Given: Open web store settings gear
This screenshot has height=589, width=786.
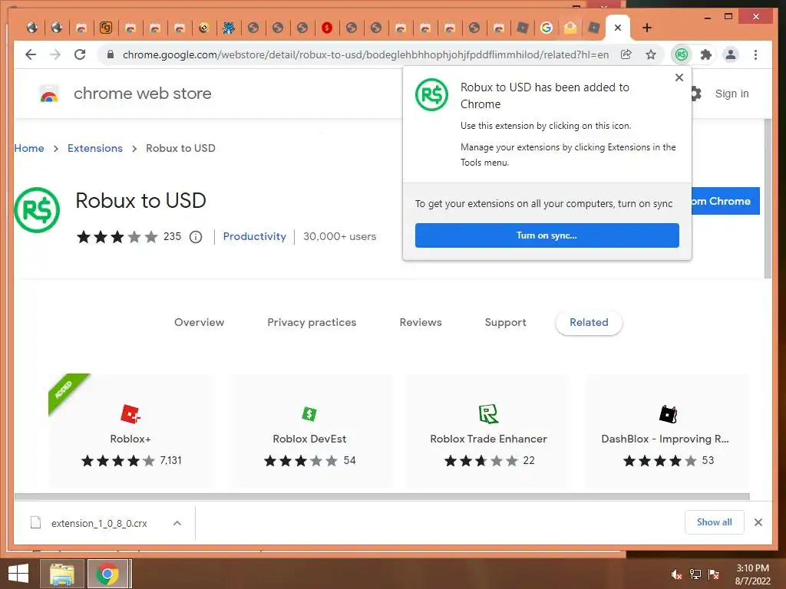Looking at the screenshot, I should (696, 94).
